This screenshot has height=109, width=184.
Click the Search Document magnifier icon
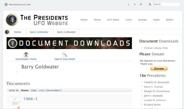click(64, 54)
